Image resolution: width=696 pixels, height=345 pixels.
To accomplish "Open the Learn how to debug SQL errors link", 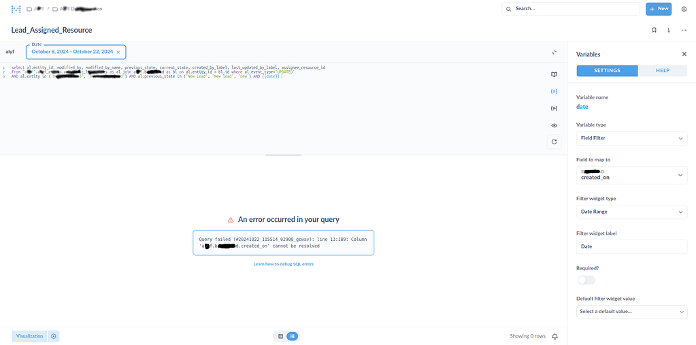I will (x=283, y=263).
